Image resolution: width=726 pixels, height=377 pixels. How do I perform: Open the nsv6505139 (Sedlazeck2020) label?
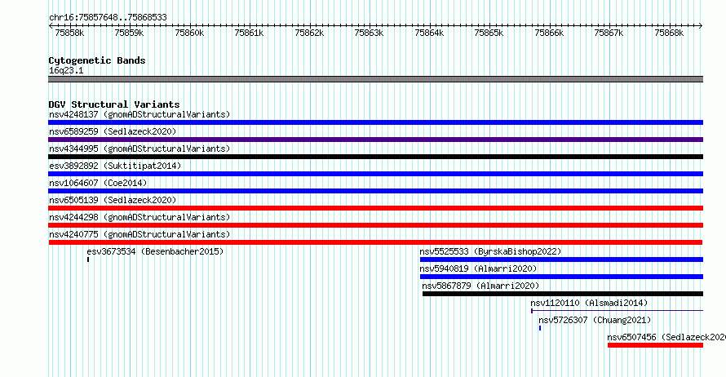[113, 200]
